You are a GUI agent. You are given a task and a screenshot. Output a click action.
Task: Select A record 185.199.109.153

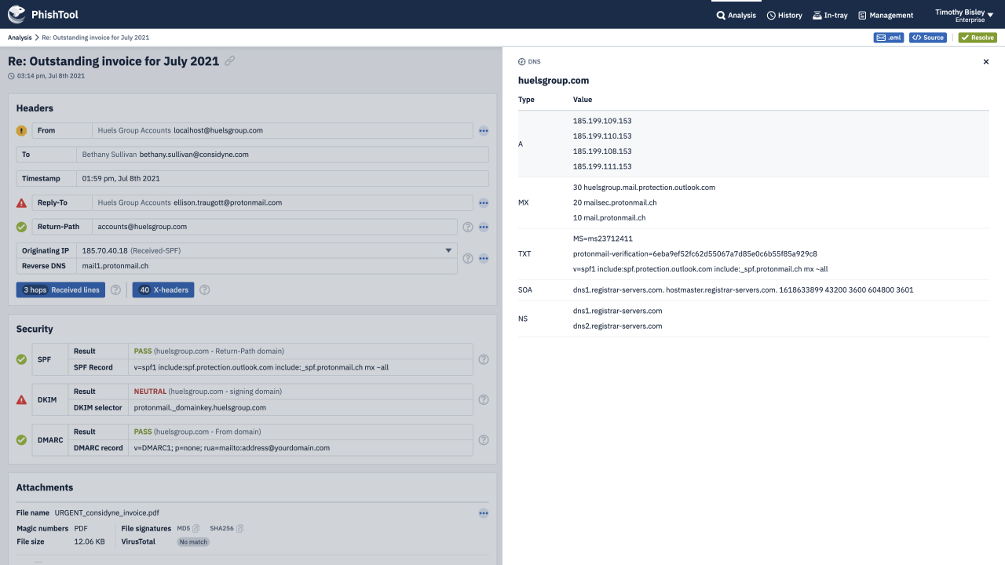pos(602,121)
